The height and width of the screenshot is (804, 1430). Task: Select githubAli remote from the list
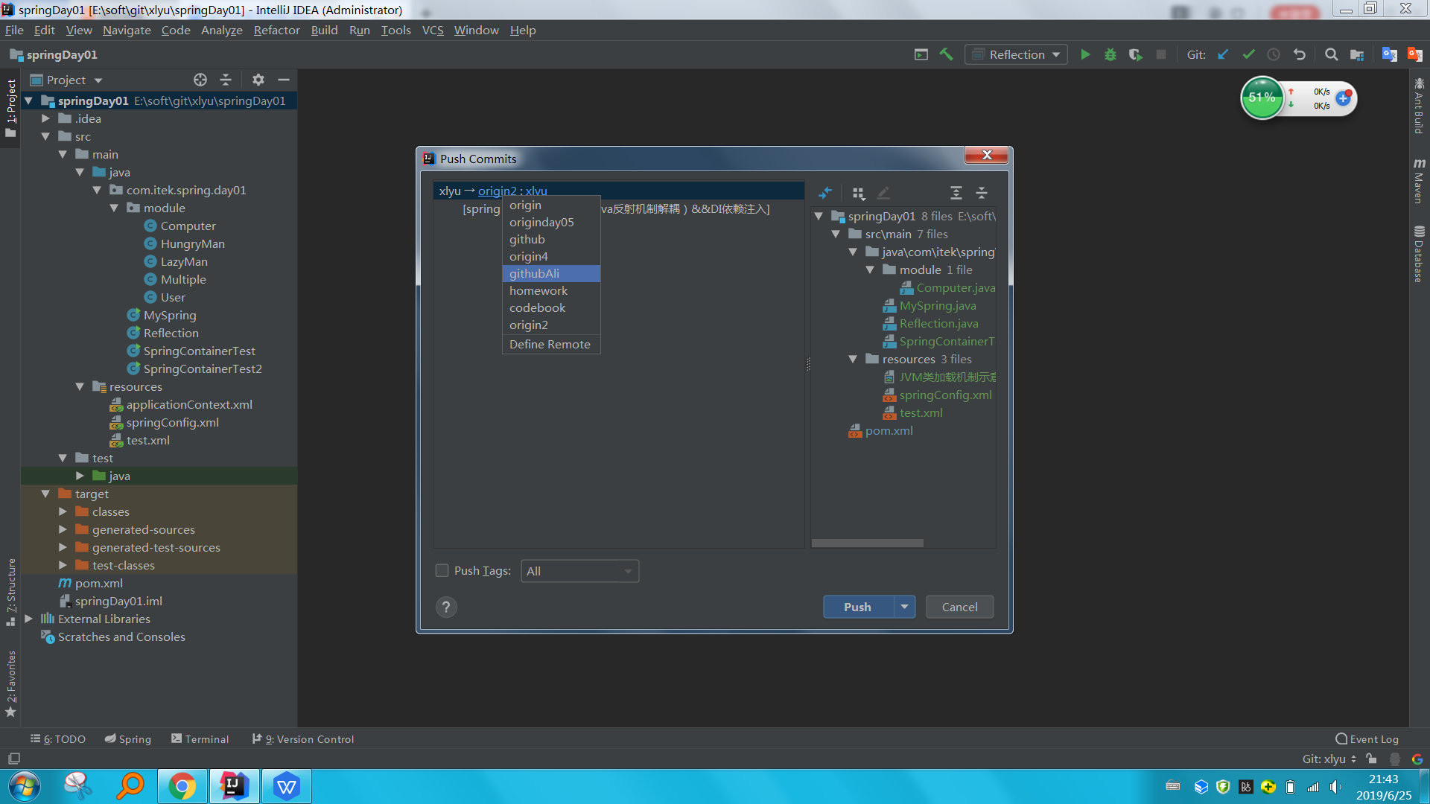[x=534, y=273]
